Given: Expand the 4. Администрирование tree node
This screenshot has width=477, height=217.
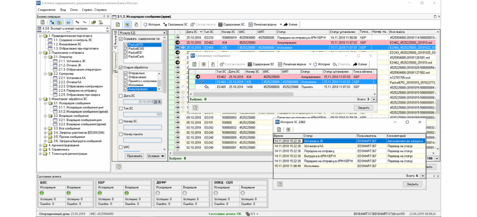Looking at the screenshot, I should coord(40,145).
